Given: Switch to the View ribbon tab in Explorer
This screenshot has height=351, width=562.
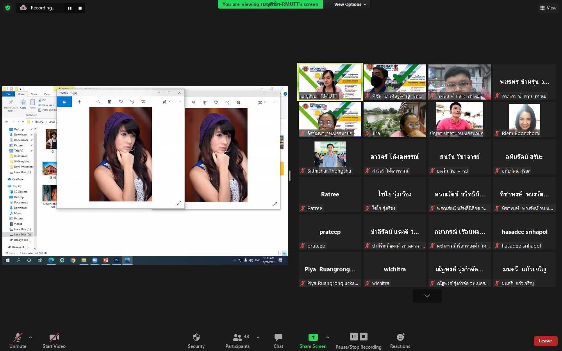Looking at the screenshot, I should (46, 94).
